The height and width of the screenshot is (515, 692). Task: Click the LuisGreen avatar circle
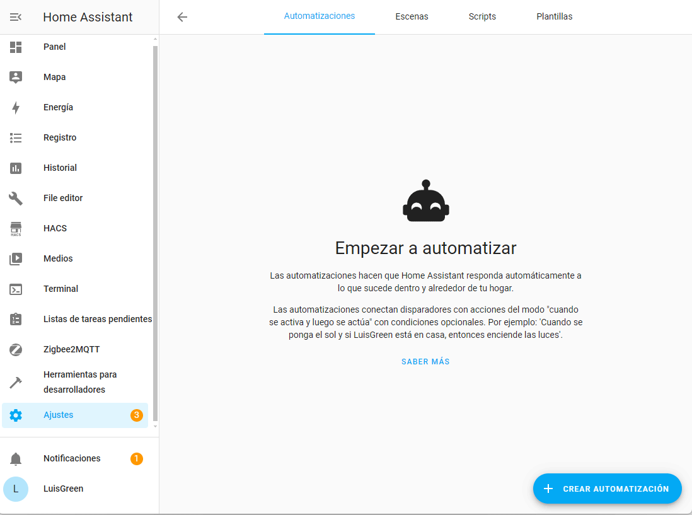click(x=16, y=489)
